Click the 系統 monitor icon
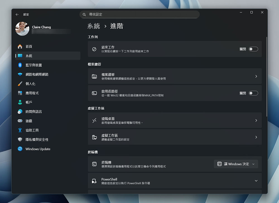 20,56
